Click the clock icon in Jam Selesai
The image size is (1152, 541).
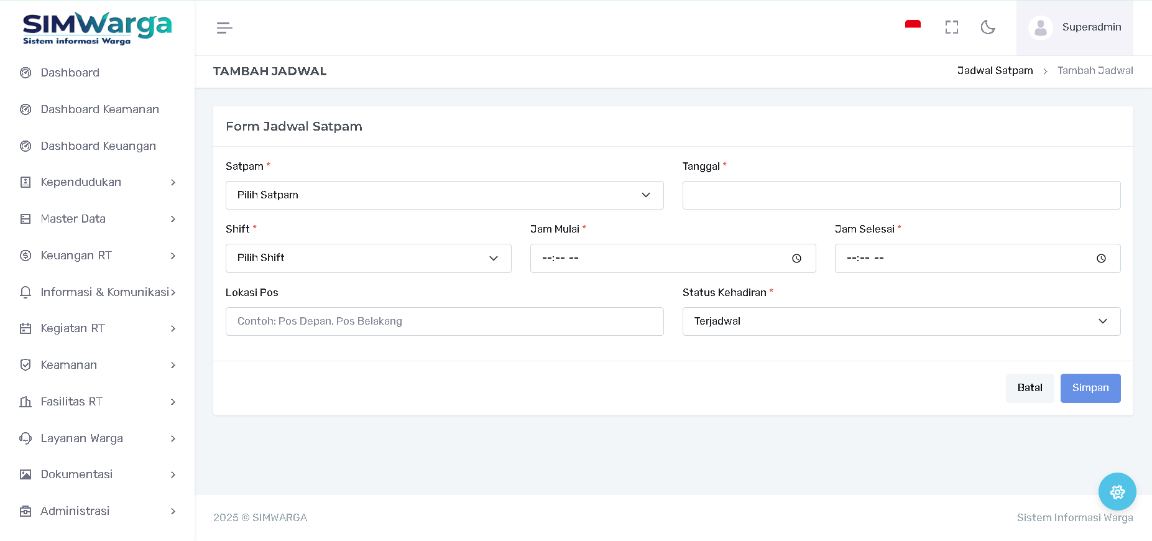click(1101, 259)
